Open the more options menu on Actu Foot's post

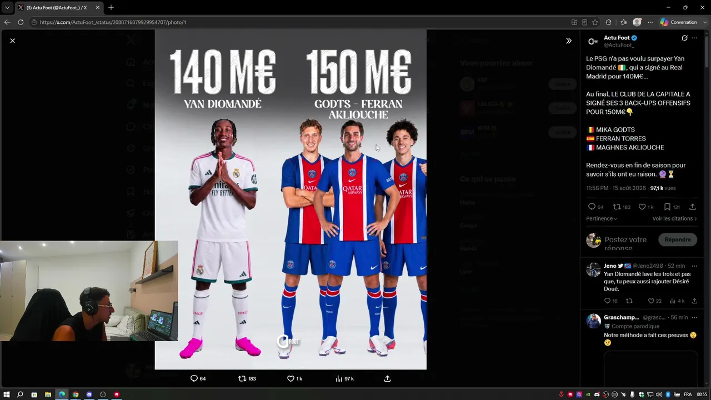pos(694,38)
